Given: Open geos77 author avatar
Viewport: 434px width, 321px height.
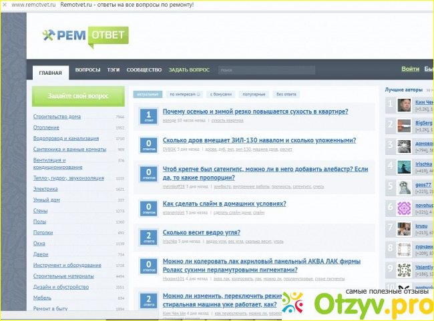Looking at the screenshot, I should [404, 188].
